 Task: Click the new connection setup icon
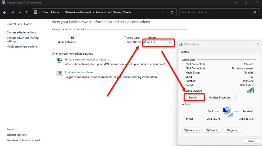click(x=59, y=60)
